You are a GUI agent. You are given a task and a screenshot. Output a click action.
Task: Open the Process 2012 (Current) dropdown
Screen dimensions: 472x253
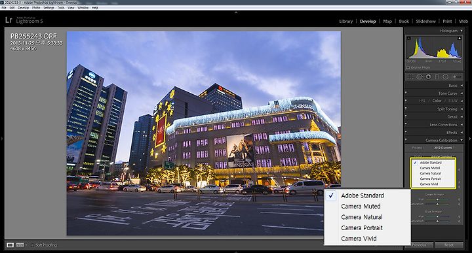point(444,148)
